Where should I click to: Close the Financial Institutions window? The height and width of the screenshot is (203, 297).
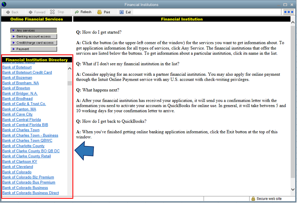pyautogui.click(x=292, y=5)
